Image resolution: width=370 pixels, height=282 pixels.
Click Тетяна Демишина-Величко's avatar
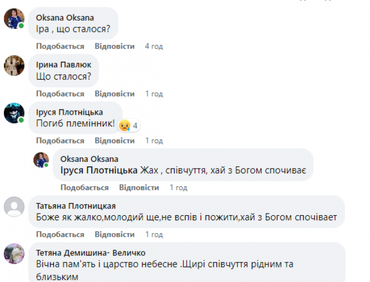click(x=13, y=254)
